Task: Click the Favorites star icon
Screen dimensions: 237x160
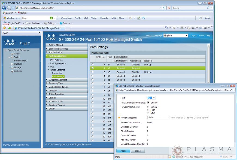Action: pyautogui.click(x=4, y=28)
